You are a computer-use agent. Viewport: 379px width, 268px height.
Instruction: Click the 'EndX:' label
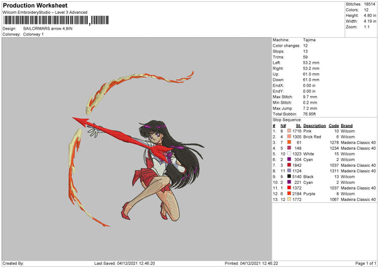pyautogui.click(x=278, y=85)
